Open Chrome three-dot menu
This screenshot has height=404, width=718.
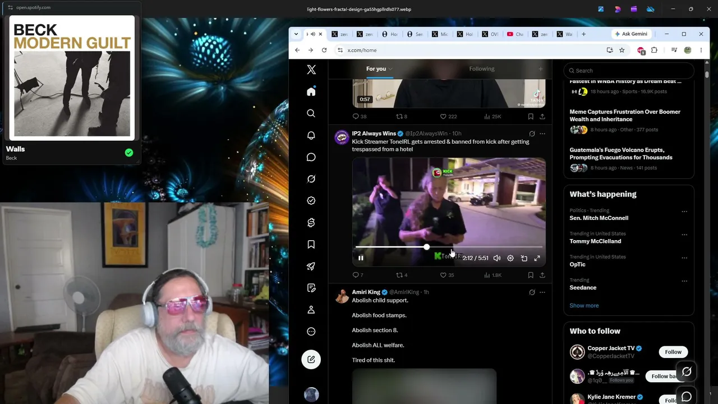(701, 50)
